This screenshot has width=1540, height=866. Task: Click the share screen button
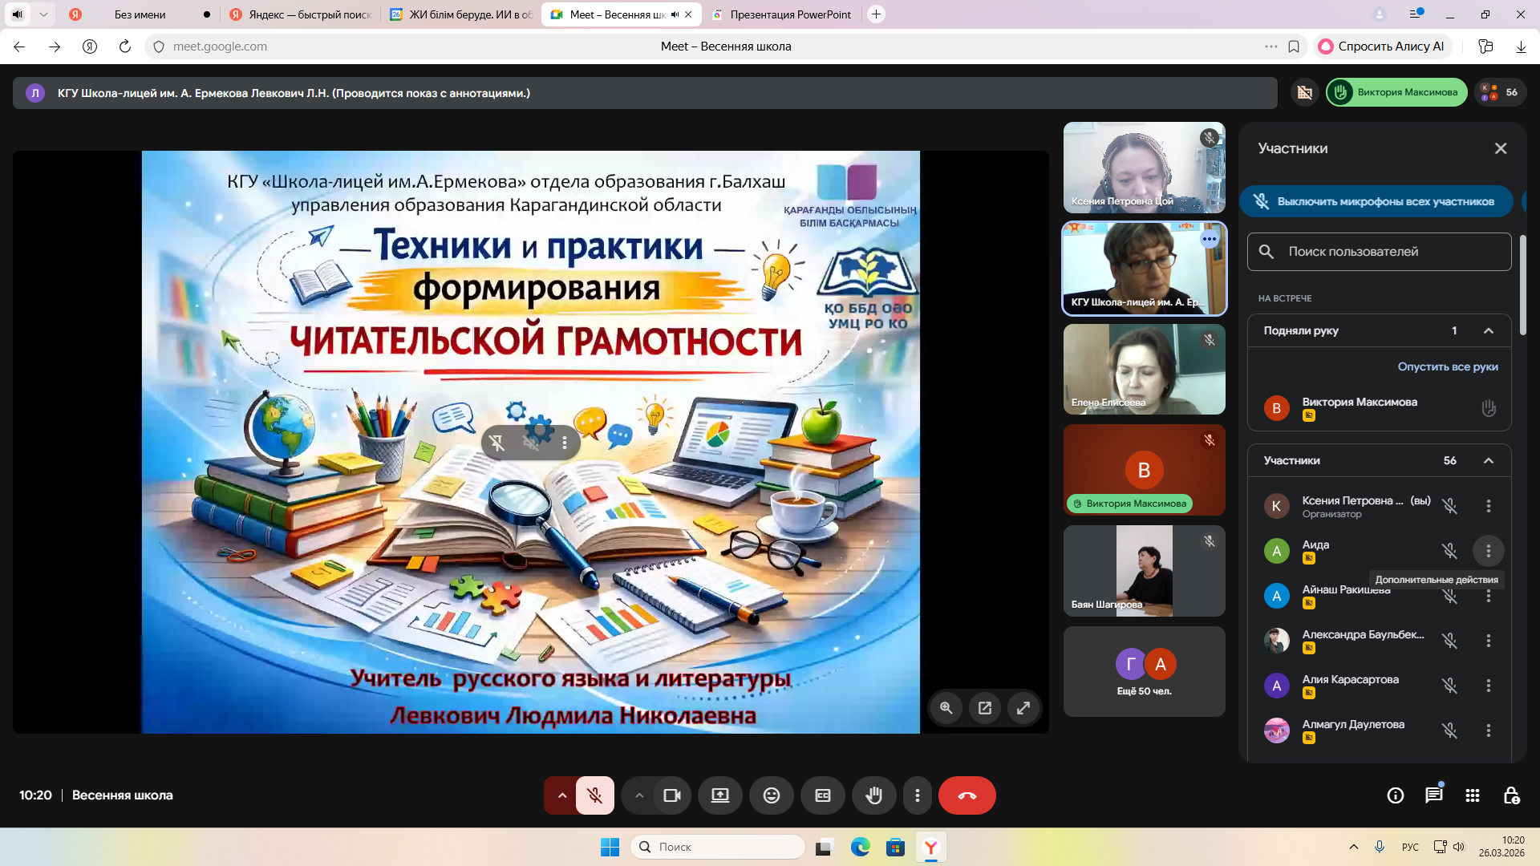tap(719, 795)
